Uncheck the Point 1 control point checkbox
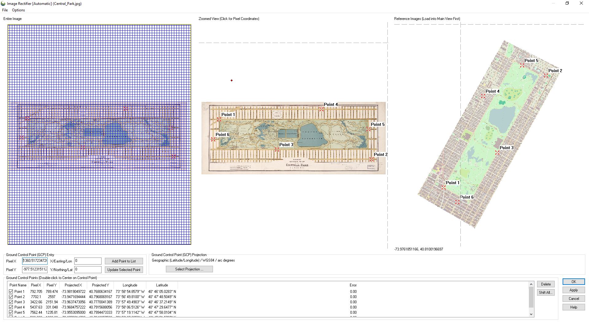Screen dimensions: 589x322 point(11,292)
